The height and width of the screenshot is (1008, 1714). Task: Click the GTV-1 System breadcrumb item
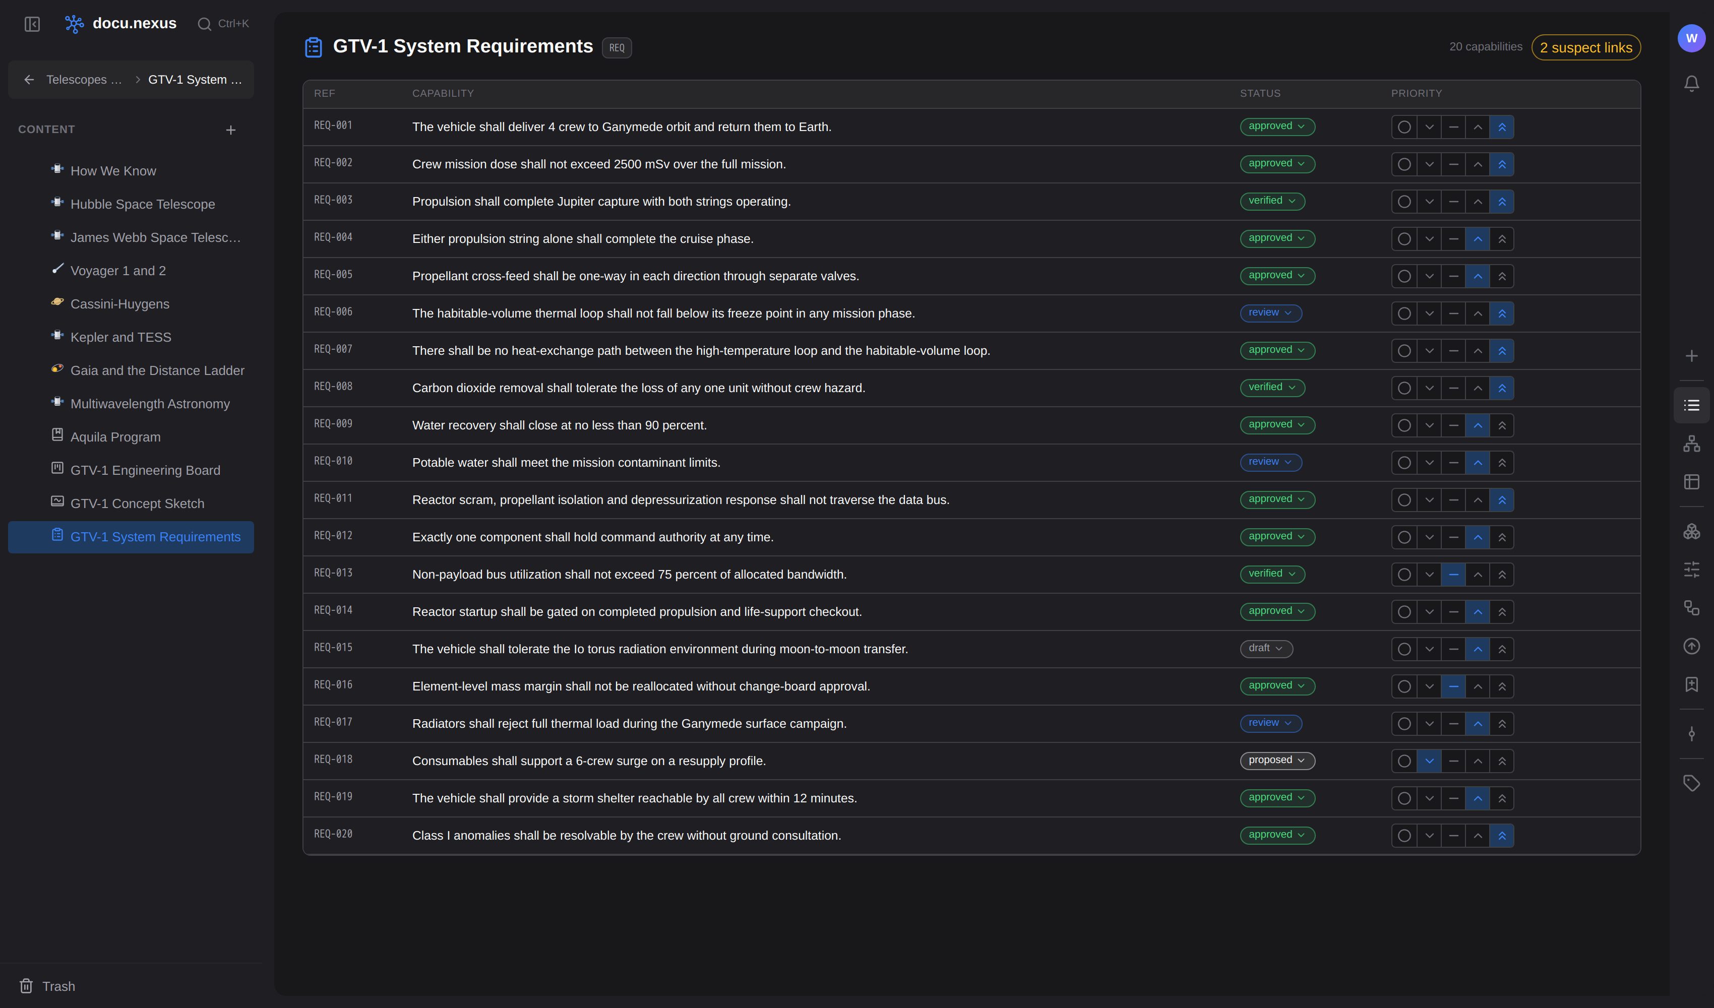click(195, 80)
